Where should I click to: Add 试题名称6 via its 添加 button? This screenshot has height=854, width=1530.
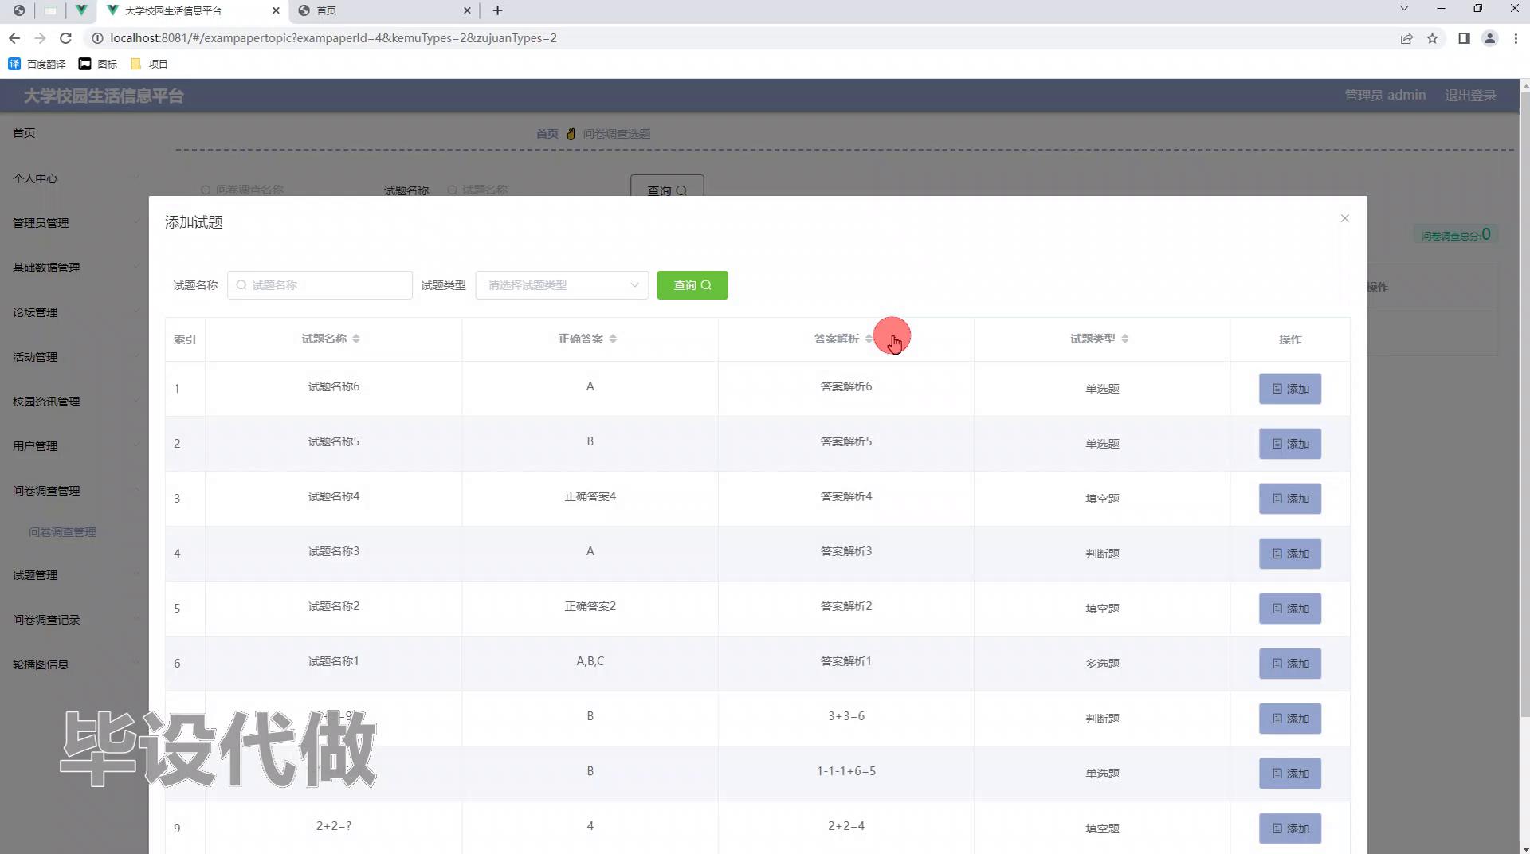pyautogui.click(x=1289, y=389)
